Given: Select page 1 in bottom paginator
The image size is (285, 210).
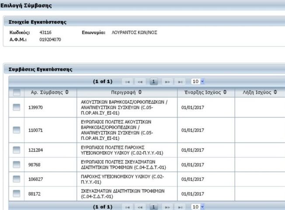Looking at the screenshot, I should (x=153, y=207).
